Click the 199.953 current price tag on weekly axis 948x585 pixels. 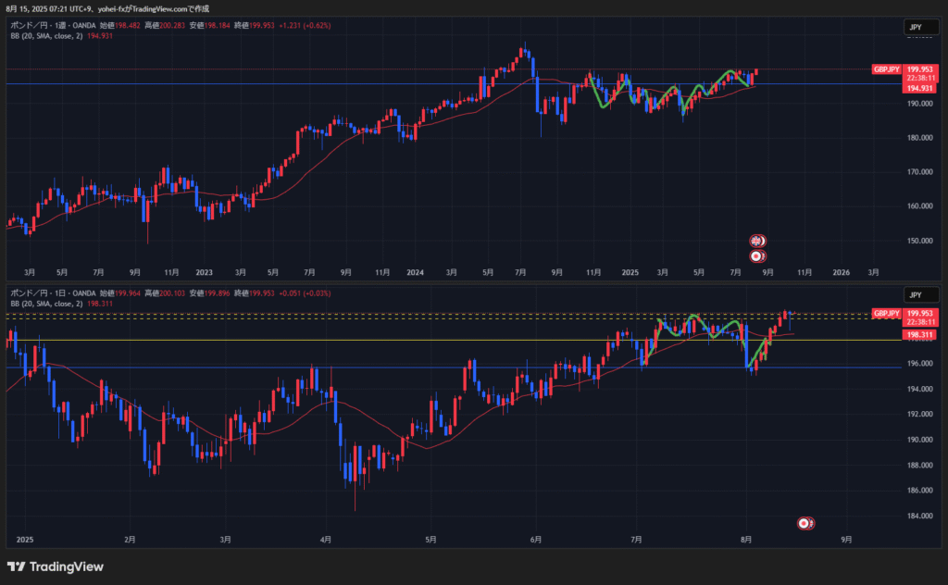click(921, 69)
